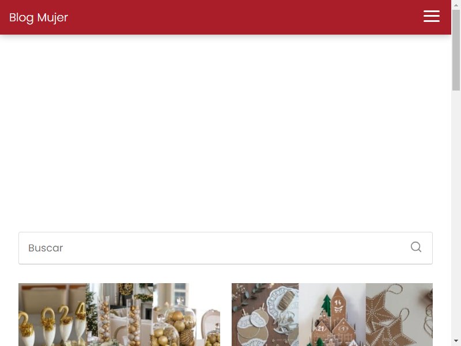Click the empty red header bar area

coord(244,17)
